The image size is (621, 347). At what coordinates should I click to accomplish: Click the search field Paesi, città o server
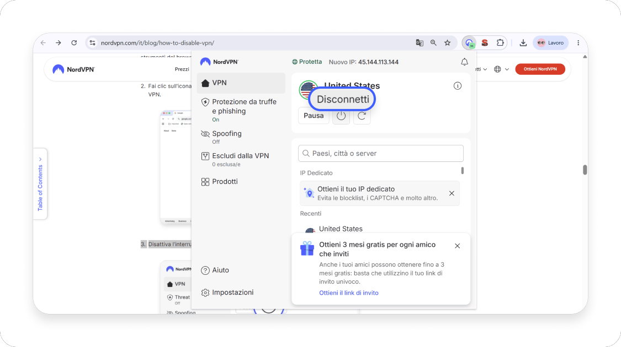380,153
